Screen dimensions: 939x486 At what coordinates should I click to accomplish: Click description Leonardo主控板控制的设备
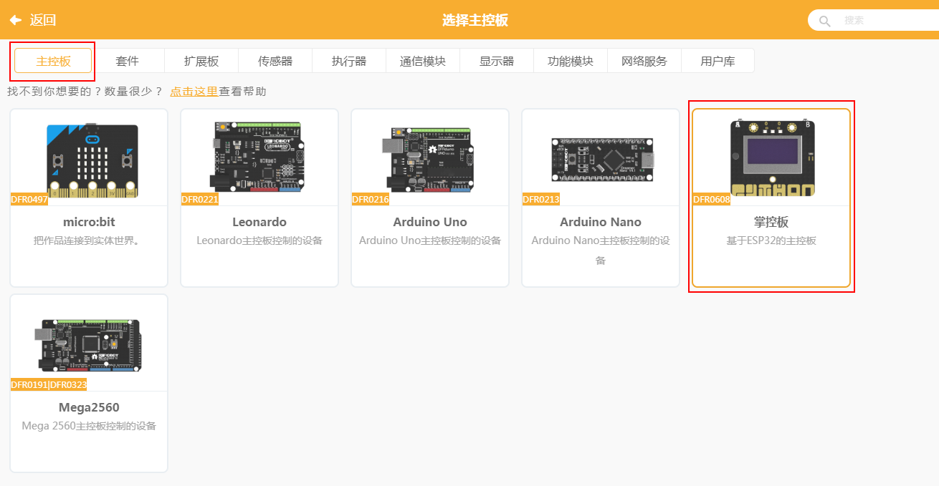259,240
